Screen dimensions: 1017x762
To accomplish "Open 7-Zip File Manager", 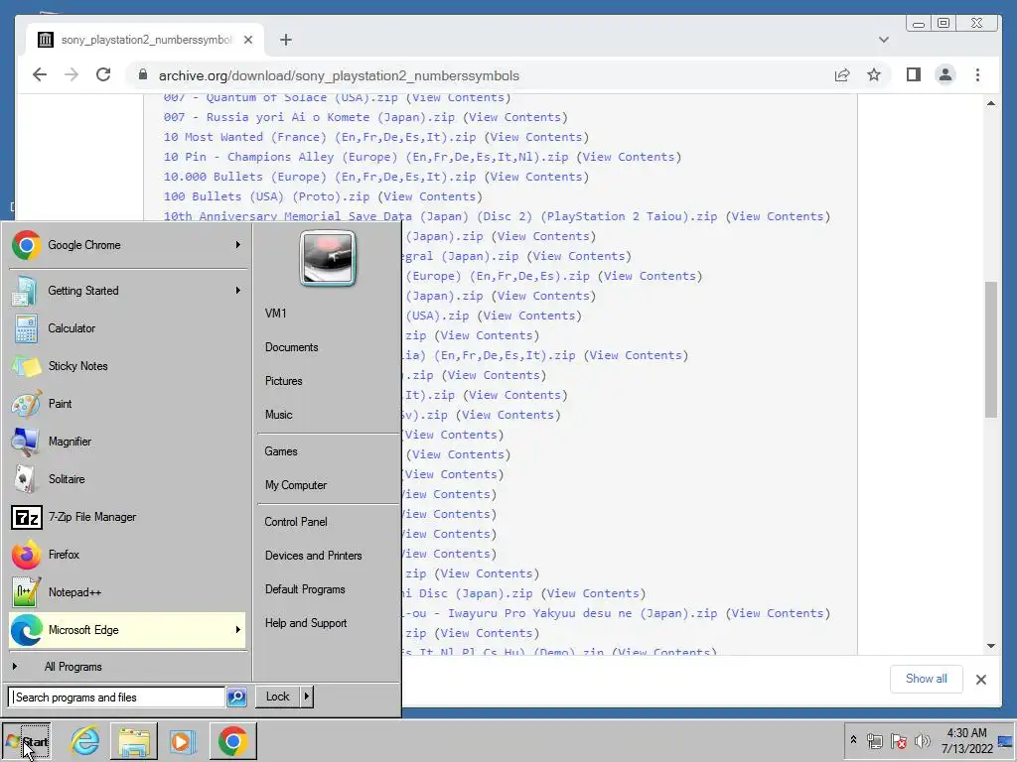I will (127, 517).
